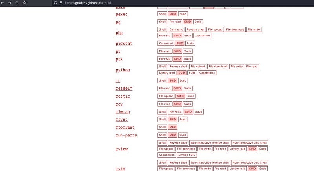Click File upload tag in restic row

[x=166, y=96]
